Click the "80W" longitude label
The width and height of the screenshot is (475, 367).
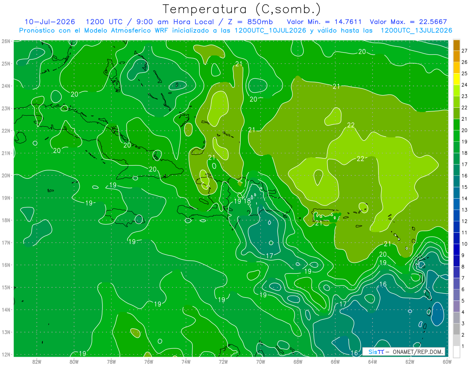(74, 361)
